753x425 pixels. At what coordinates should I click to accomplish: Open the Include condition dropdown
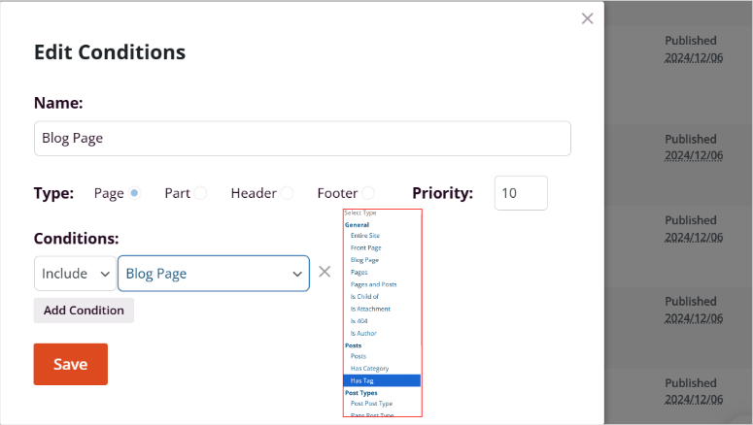76,274
